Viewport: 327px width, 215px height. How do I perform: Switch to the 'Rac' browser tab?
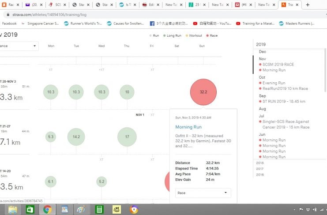click(8, 4)
